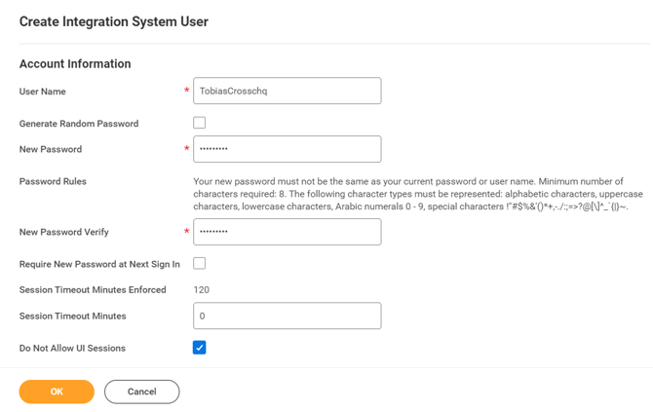Click the Session Timeout Minutes input box
The image size is (653, 412).
click(287, 316)
